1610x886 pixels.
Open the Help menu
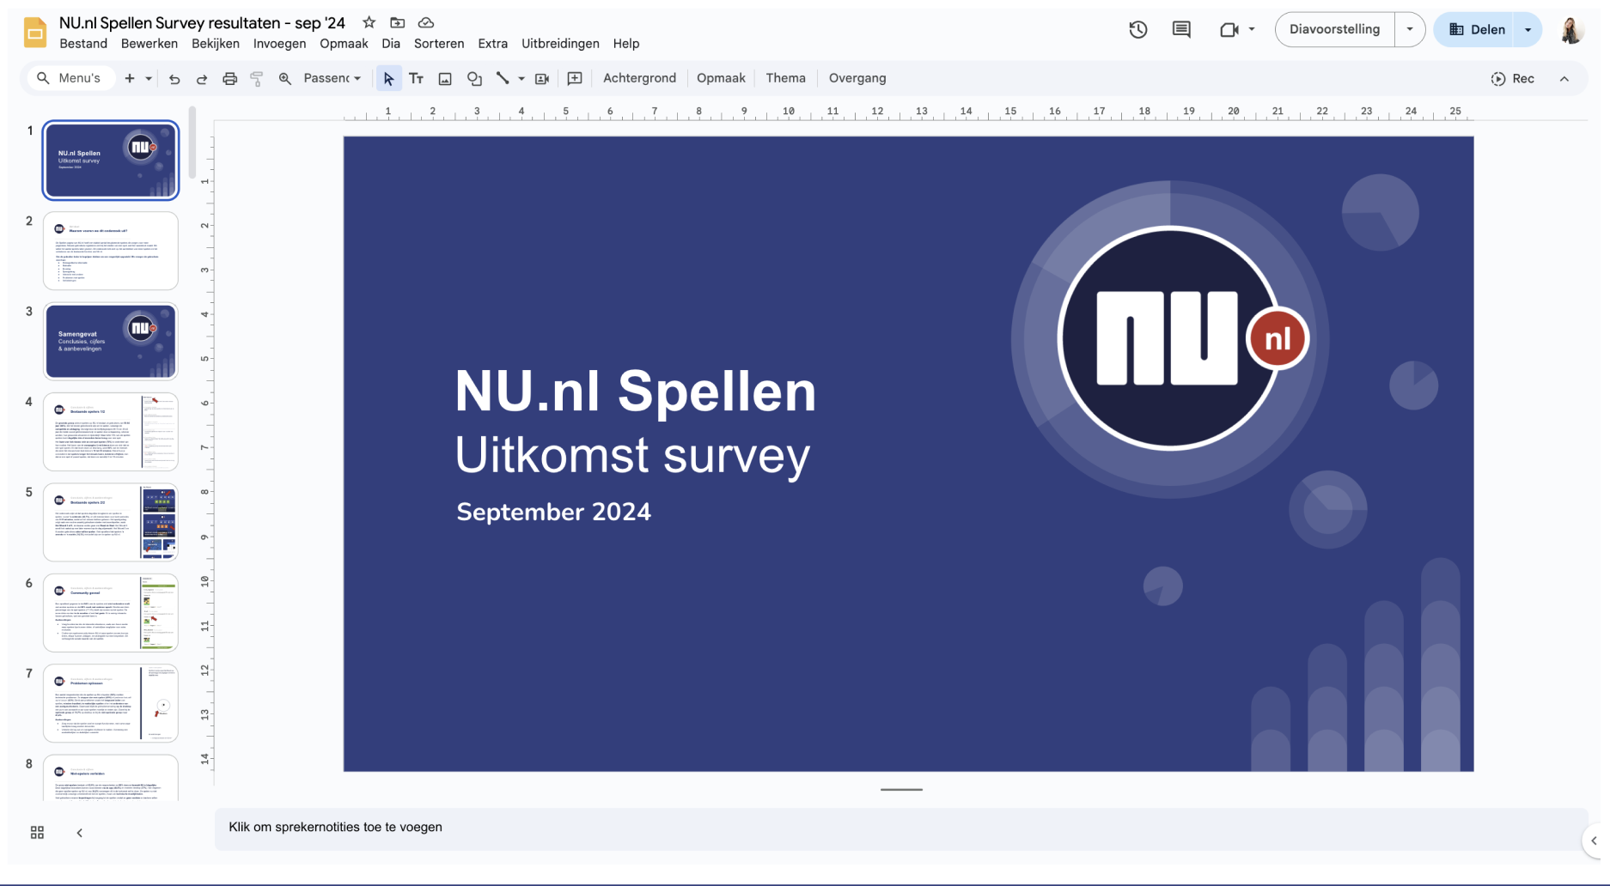click(626, 44)
